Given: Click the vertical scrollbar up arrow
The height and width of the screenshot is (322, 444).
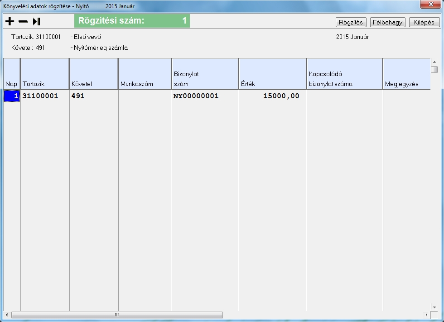Looking at the screenshot, I should (434, 61).
